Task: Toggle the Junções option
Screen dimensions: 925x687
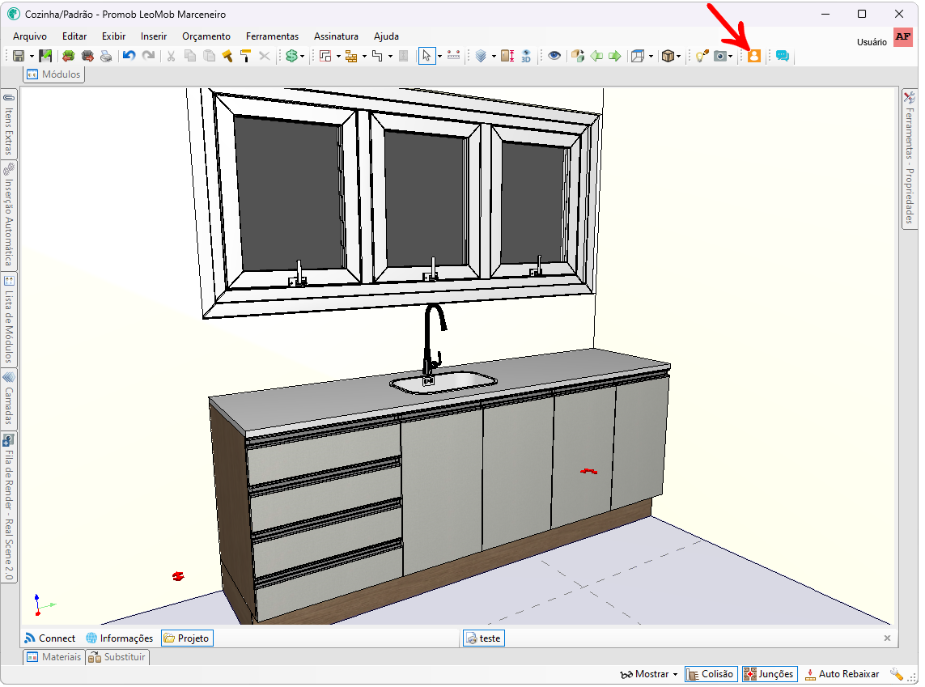Action: click(x=769, y=674)
